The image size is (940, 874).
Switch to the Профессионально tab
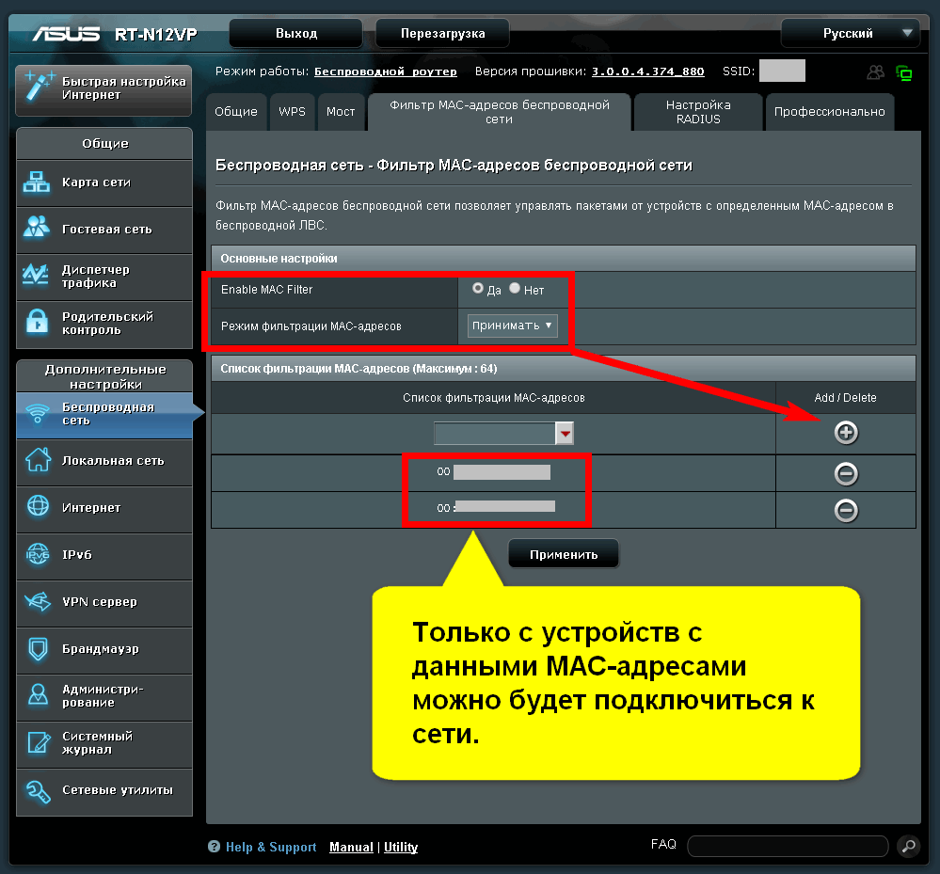[829, 112]
